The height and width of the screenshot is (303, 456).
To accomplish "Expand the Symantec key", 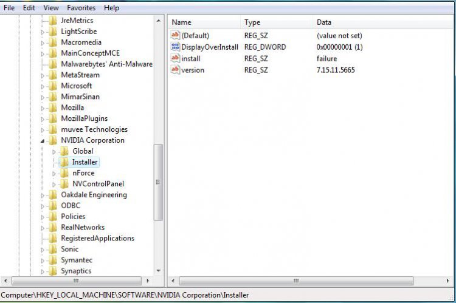I will (x=43, y=260).
